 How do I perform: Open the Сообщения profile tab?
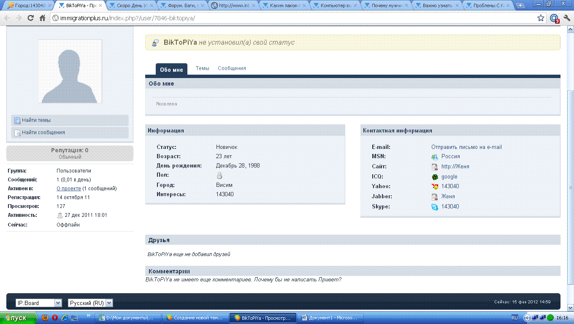coord(232,68)
